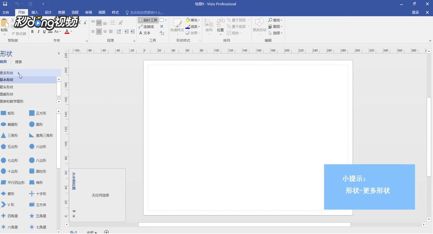Image resolution: width=433 pixels, height=234 pixels.
Task: Pick the Rectangle (矩形) shape
Action: [x=8, y=113]
